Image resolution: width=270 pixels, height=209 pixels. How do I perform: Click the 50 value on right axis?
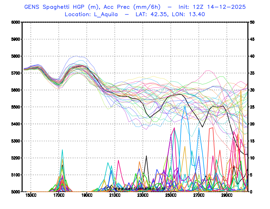point(252,22)
